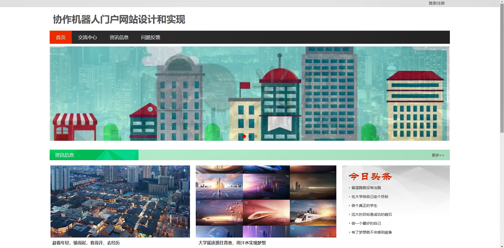Click the 登录/注册 link
The height and width of the screenshot is (248, 504).
point(437,3)
